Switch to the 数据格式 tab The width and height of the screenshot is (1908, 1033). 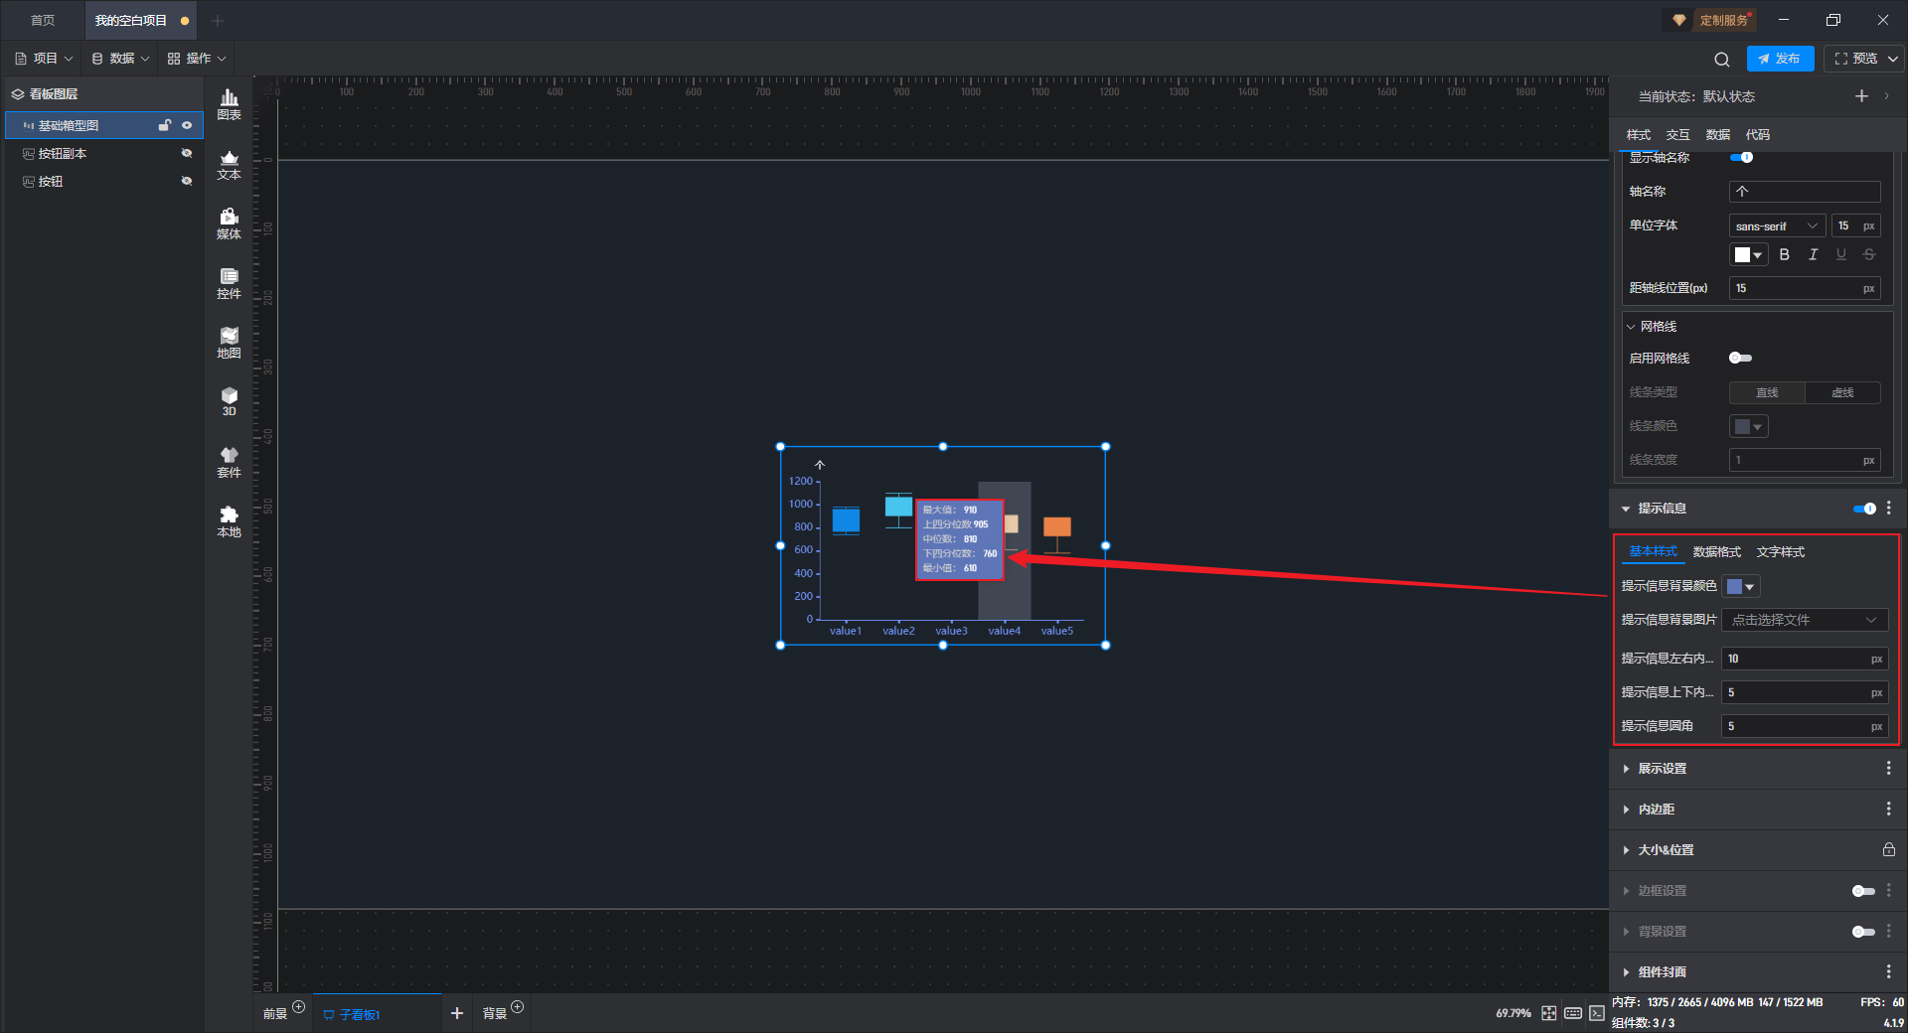(1716, 552)
